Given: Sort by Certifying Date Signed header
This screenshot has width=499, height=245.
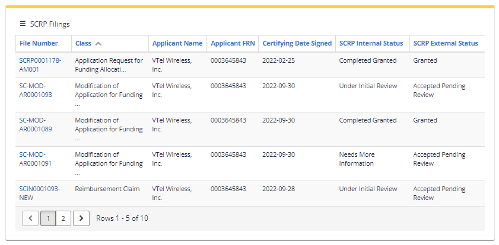Looking at the screenshot, I should pyautogui.click(x=297, y=43).
